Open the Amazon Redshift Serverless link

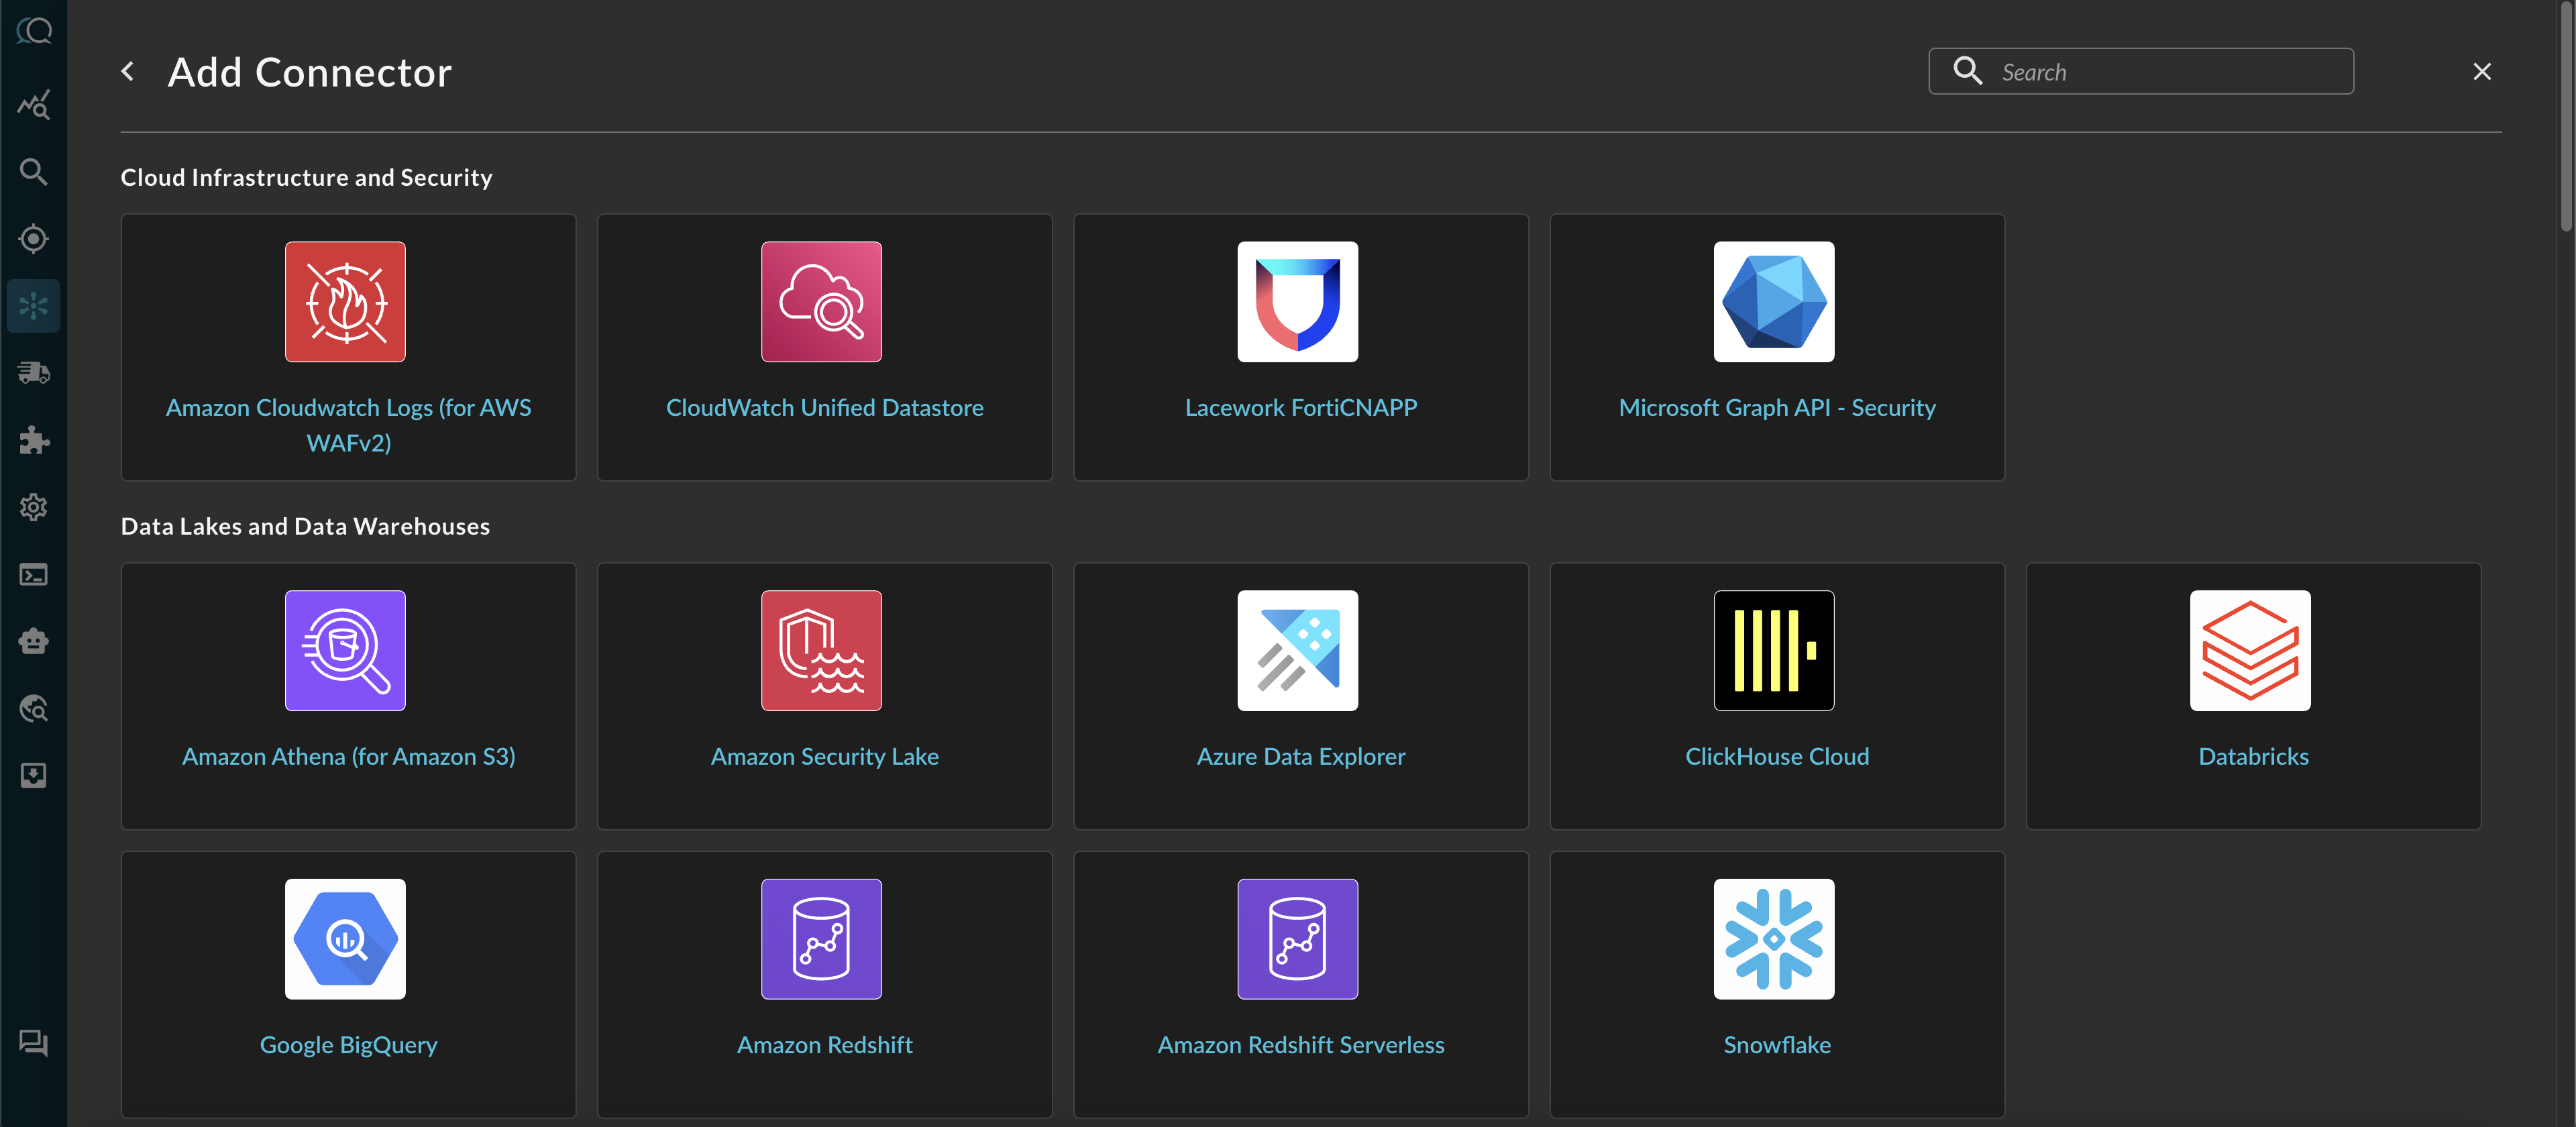[x=1301, y=1045]
